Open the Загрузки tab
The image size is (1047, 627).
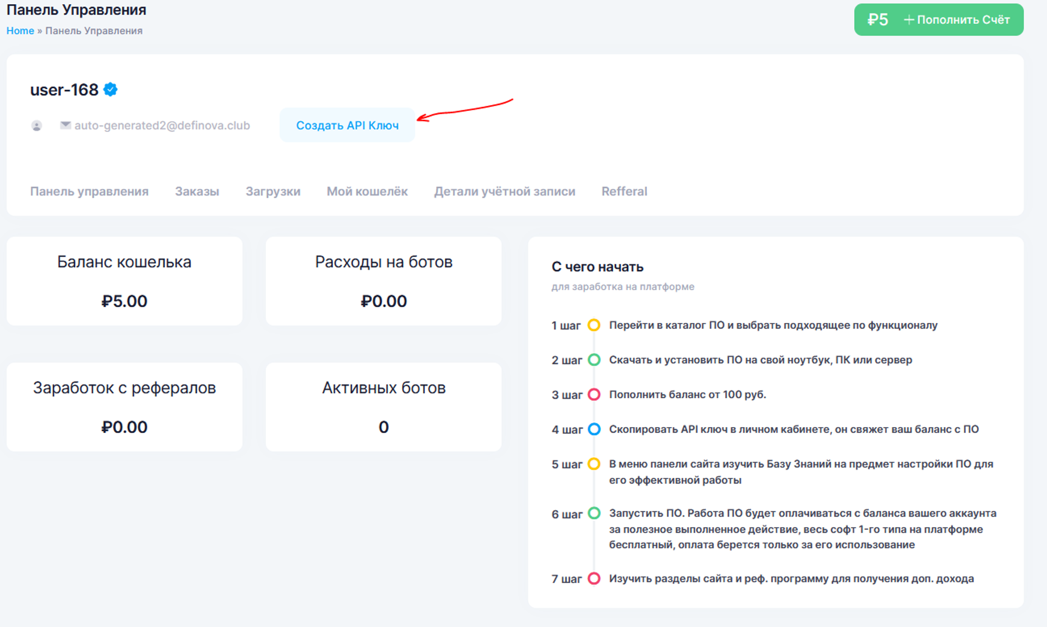[273, 192]
